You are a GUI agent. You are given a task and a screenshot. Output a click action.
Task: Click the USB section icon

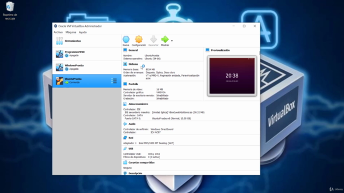coord(125,149)
